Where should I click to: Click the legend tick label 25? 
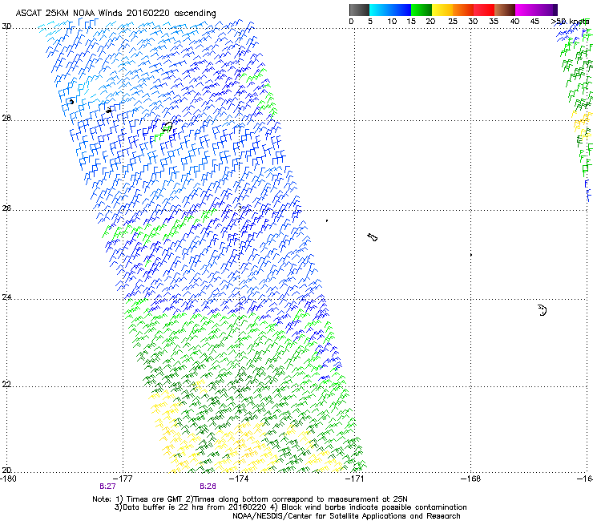[x=453, y=22]
